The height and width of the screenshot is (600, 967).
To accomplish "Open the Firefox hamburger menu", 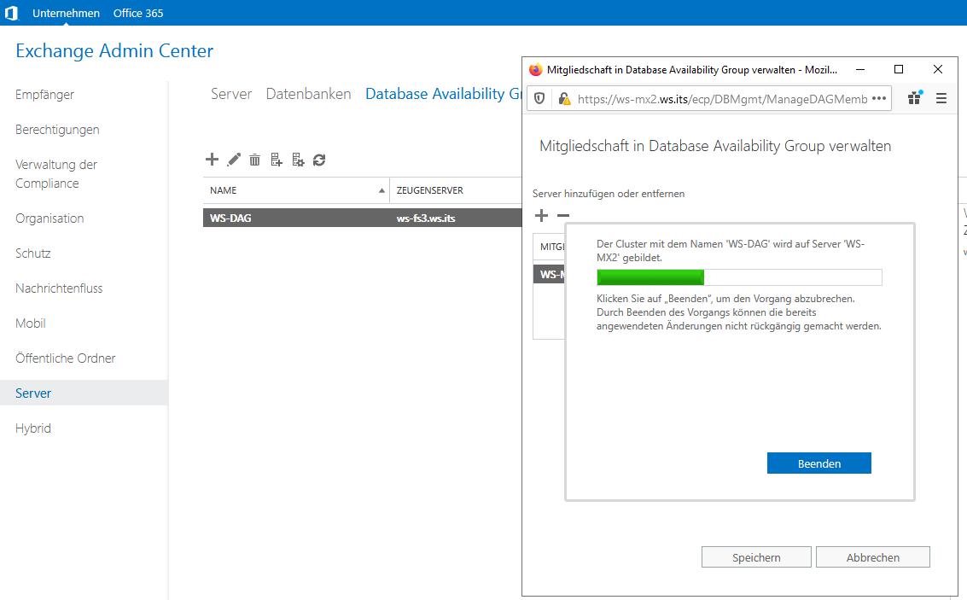I will [x=941, y=98].
